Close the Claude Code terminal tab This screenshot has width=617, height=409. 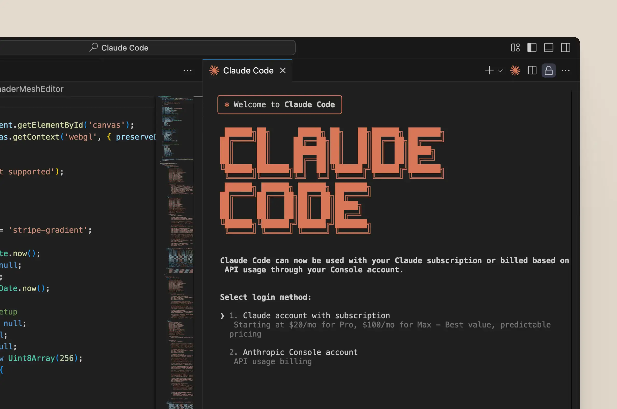283,70
